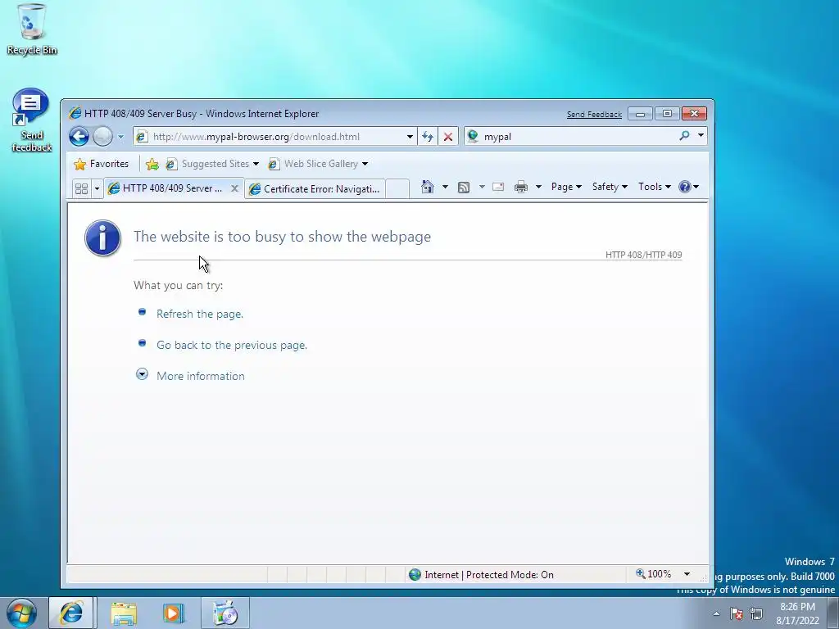The width and height of the screenshot is (839, 629).
Task: Go back with the Back arrow button
Action: pos(79,137)
